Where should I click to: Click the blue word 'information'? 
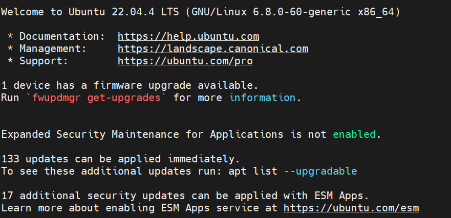[262, 98]
